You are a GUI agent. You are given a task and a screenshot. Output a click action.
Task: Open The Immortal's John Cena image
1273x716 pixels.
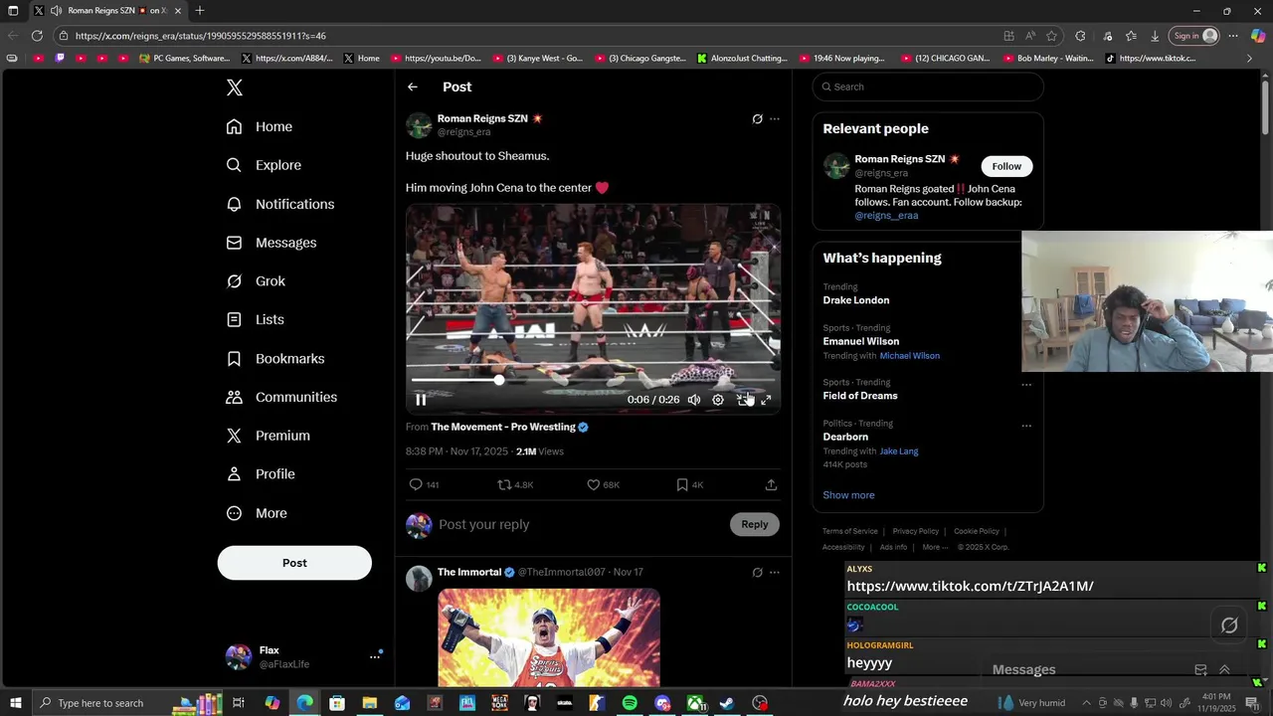[x=549, y=637]
